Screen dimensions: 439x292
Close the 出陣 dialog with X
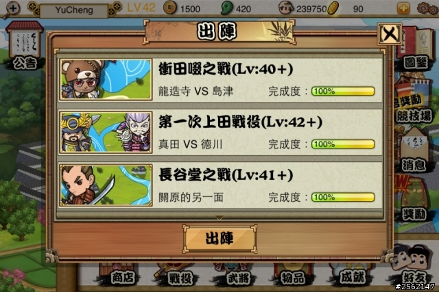(390, 34)
